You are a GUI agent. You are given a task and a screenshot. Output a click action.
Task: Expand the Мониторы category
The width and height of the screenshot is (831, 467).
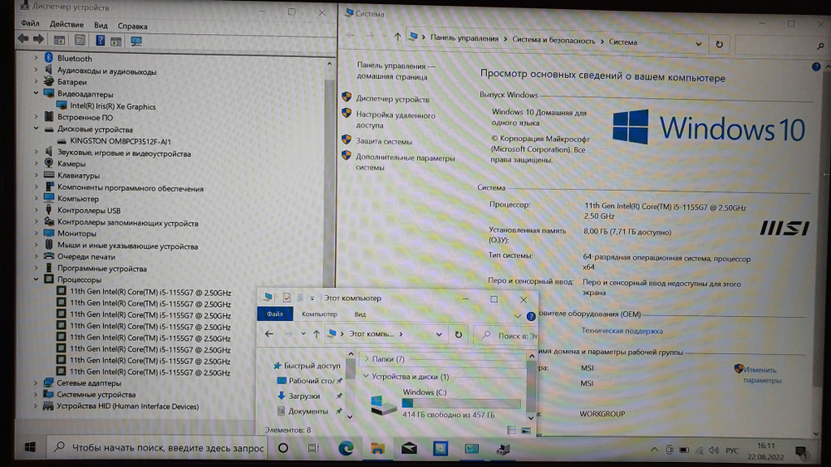pos(36,233)
